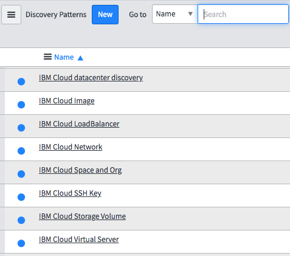
Task: Open the Name field dropdown for Go to
Action: point(175,14)
